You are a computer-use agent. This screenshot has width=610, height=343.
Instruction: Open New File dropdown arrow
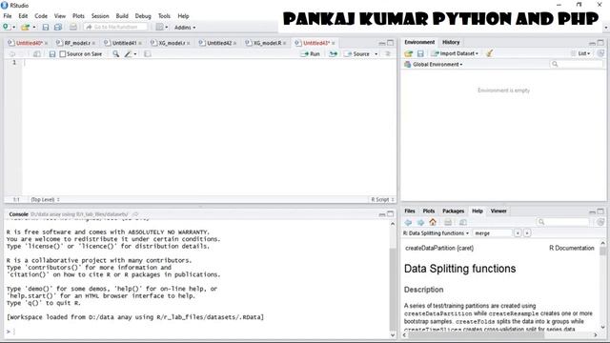coord(14,28)
